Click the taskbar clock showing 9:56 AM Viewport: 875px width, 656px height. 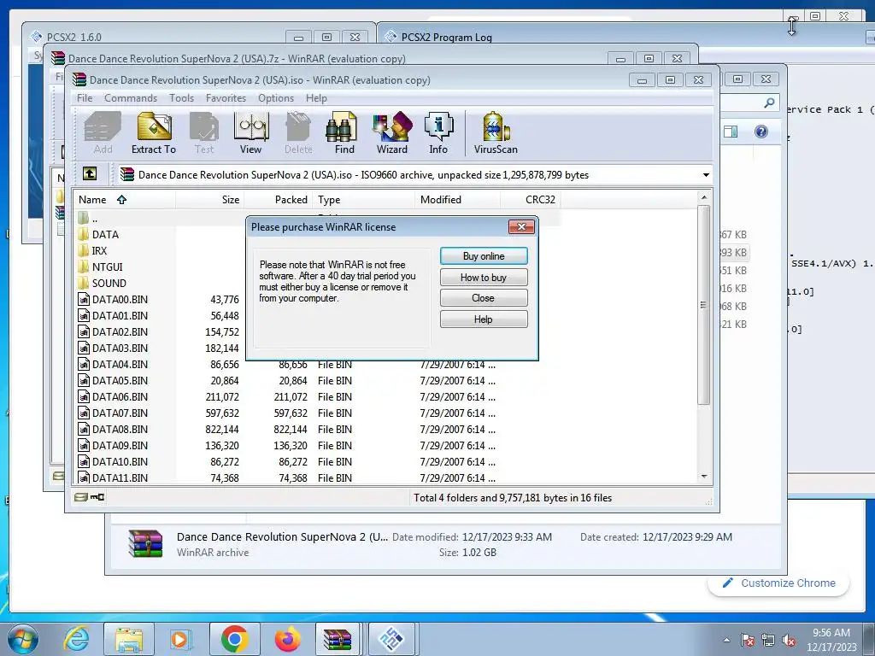(831, 640)
